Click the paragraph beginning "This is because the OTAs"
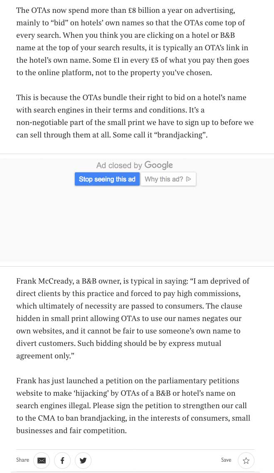Image resolution: width=274 pixels, height=473 pixels. tap(135, 116)
